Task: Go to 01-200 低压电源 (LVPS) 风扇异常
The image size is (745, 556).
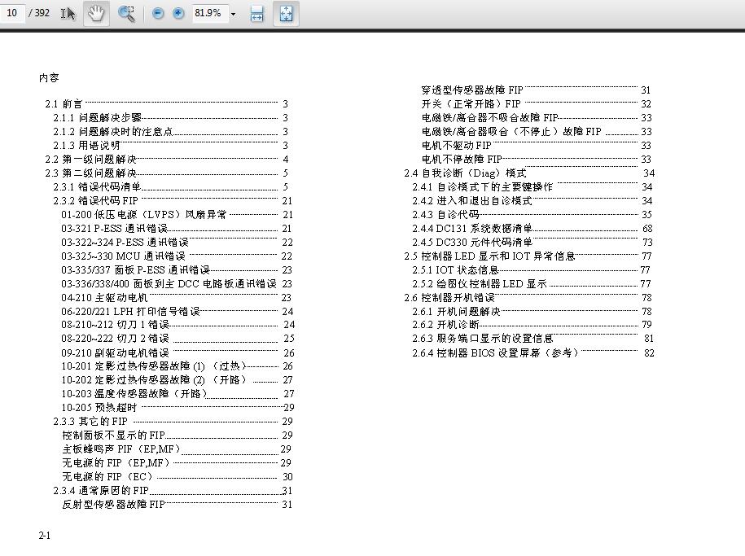Action: pyautogui.click(x=143, y=215)
